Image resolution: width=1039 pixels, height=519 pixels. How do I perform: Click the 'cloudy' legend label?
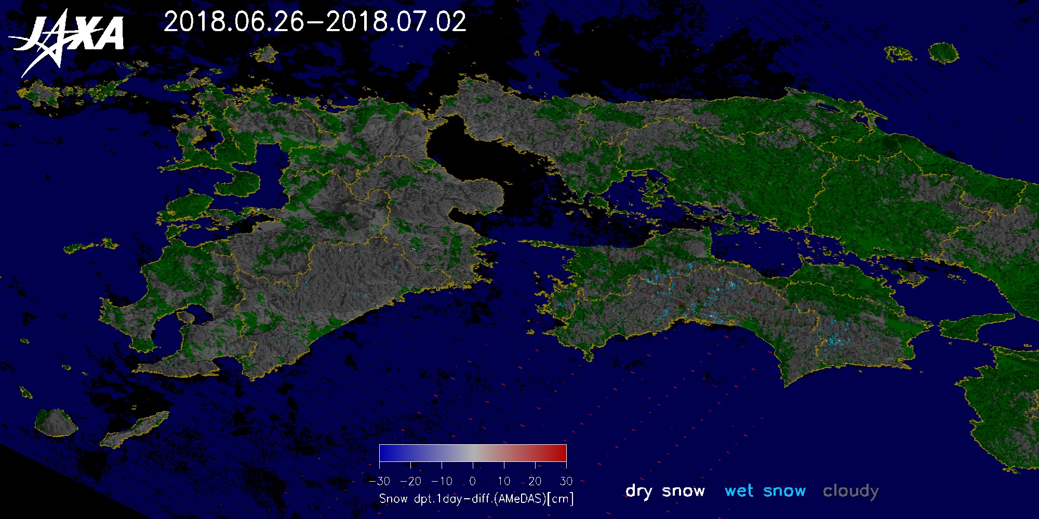(851, 491)
